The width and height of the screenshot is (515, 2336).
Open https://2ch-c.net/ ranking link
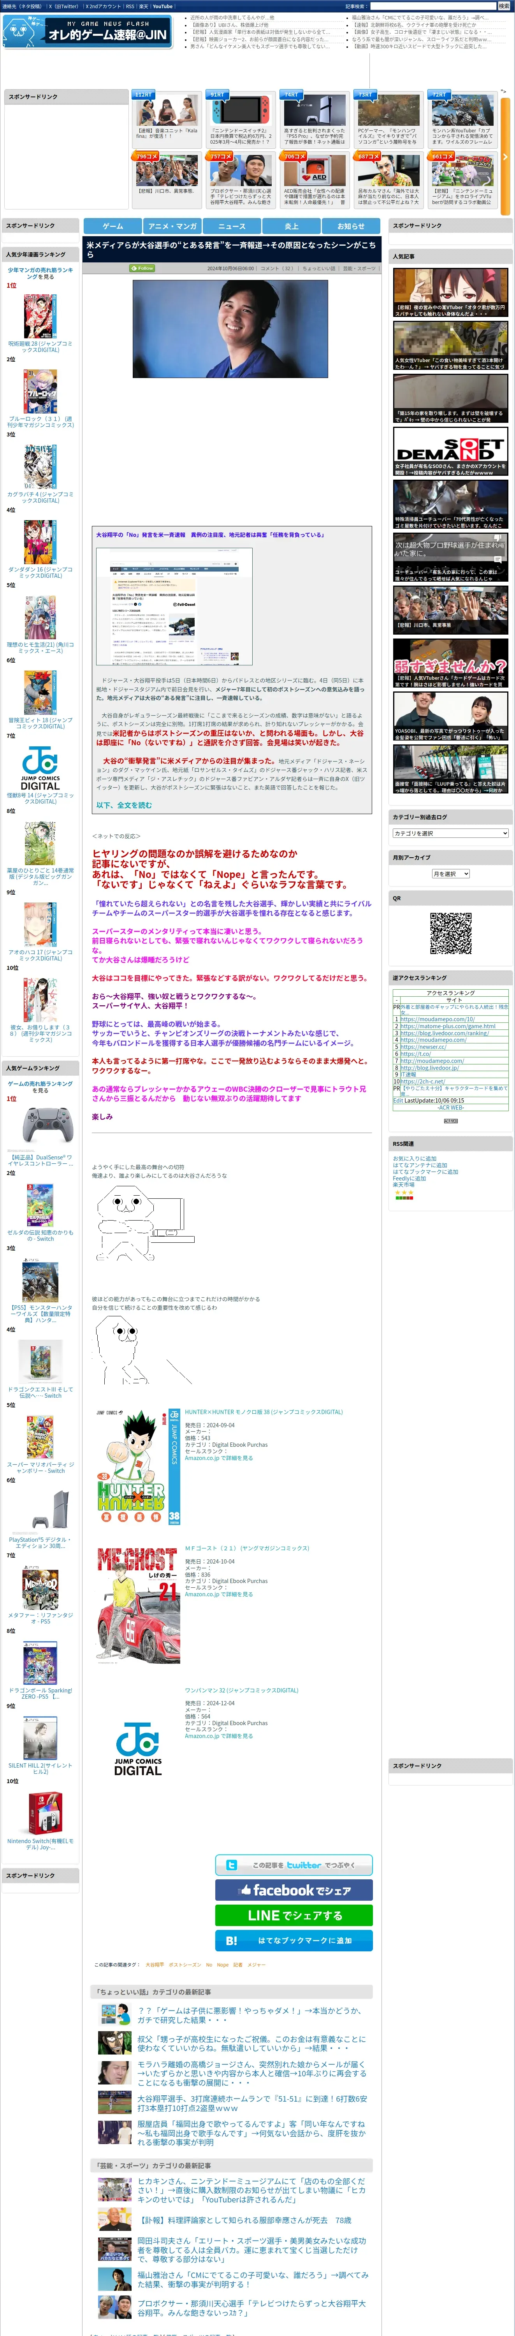(422, 1081)
